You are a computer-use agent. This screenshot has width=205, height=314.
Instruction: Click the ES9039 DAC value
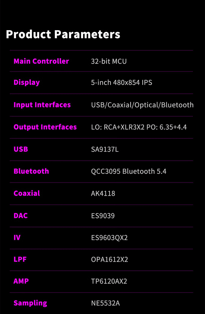(103, 216)
